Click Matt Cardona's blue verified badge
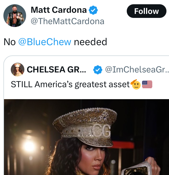Image resolution: width=169 pixels, height=175 pixels. 93,10
